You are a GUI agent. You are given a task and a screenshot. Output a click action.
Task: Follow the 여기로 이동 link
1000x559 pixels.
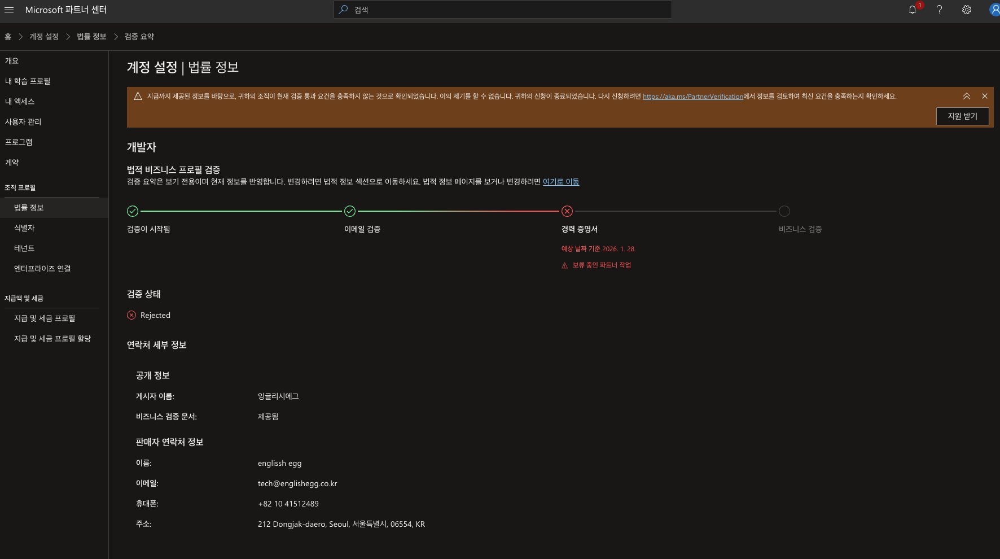[561, 182]
